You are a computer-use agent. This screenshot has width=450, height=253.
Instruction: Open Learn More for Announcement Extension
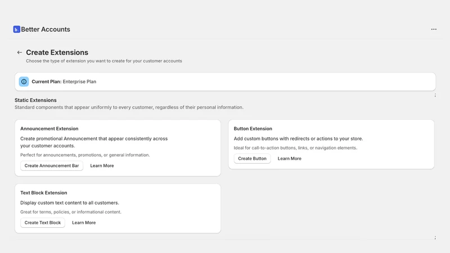coord(102,165)
